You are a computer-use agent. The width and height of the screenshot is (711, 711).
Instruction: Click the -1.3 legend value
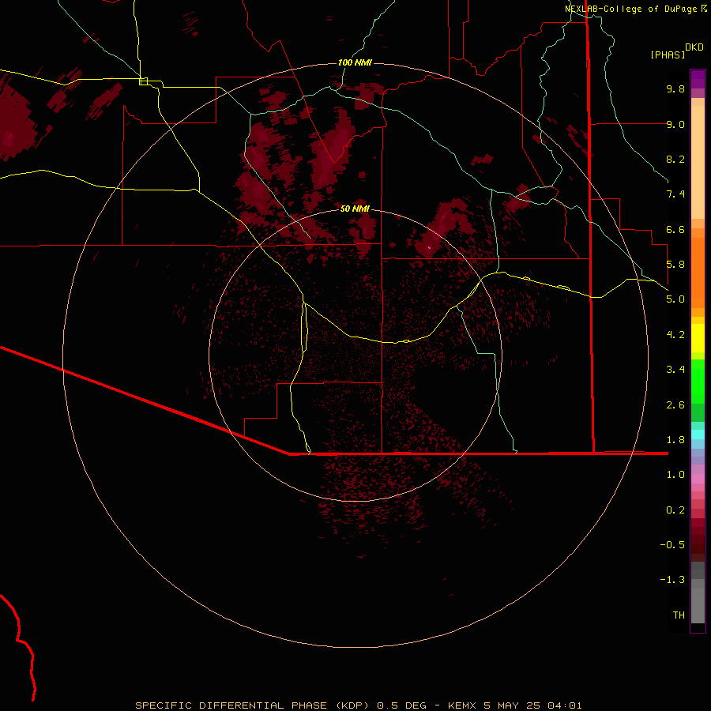[672, 580]
